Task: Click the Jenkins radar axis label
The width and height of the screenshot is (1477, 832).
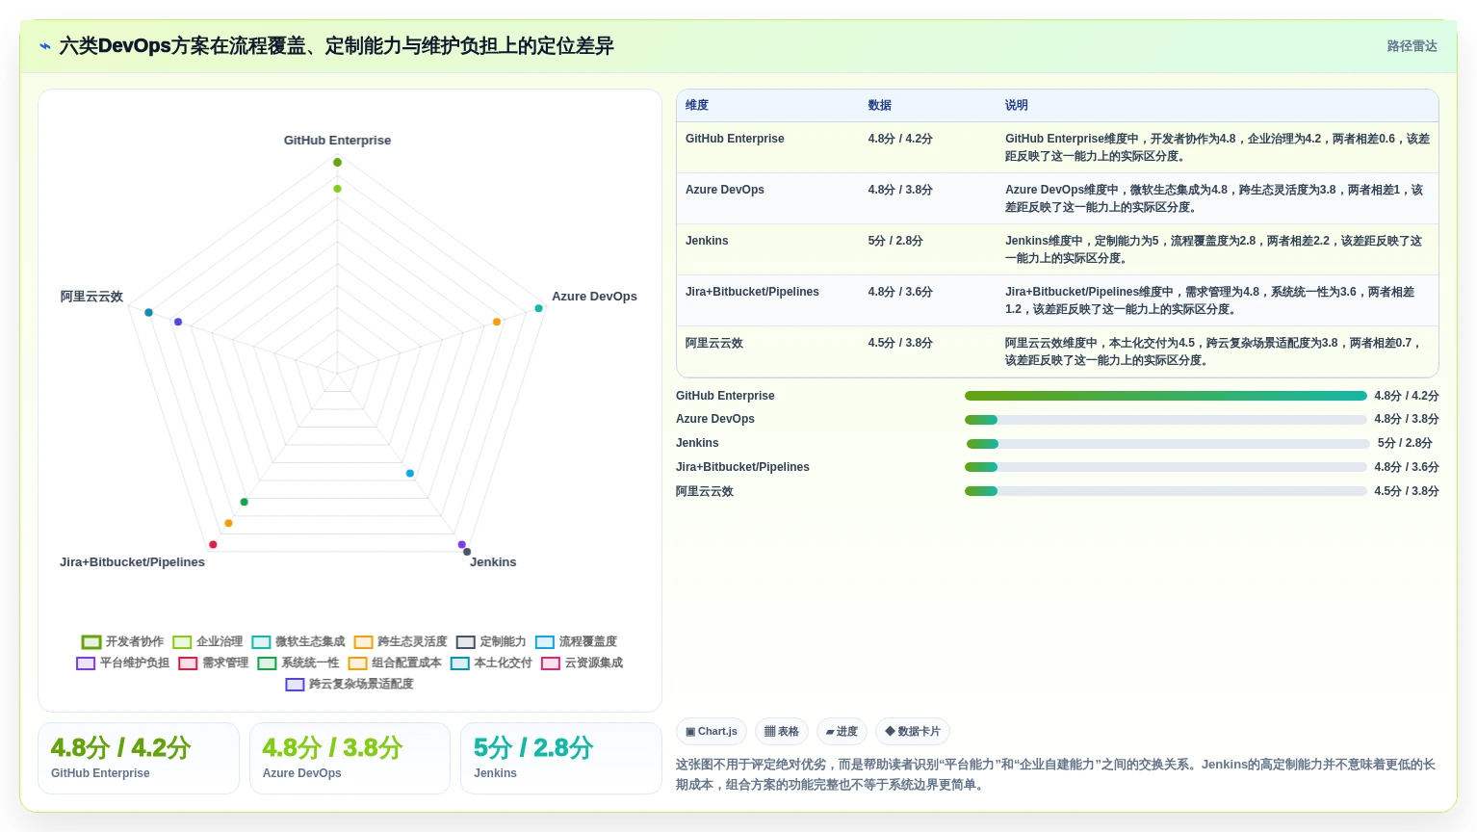Action: 493,561
